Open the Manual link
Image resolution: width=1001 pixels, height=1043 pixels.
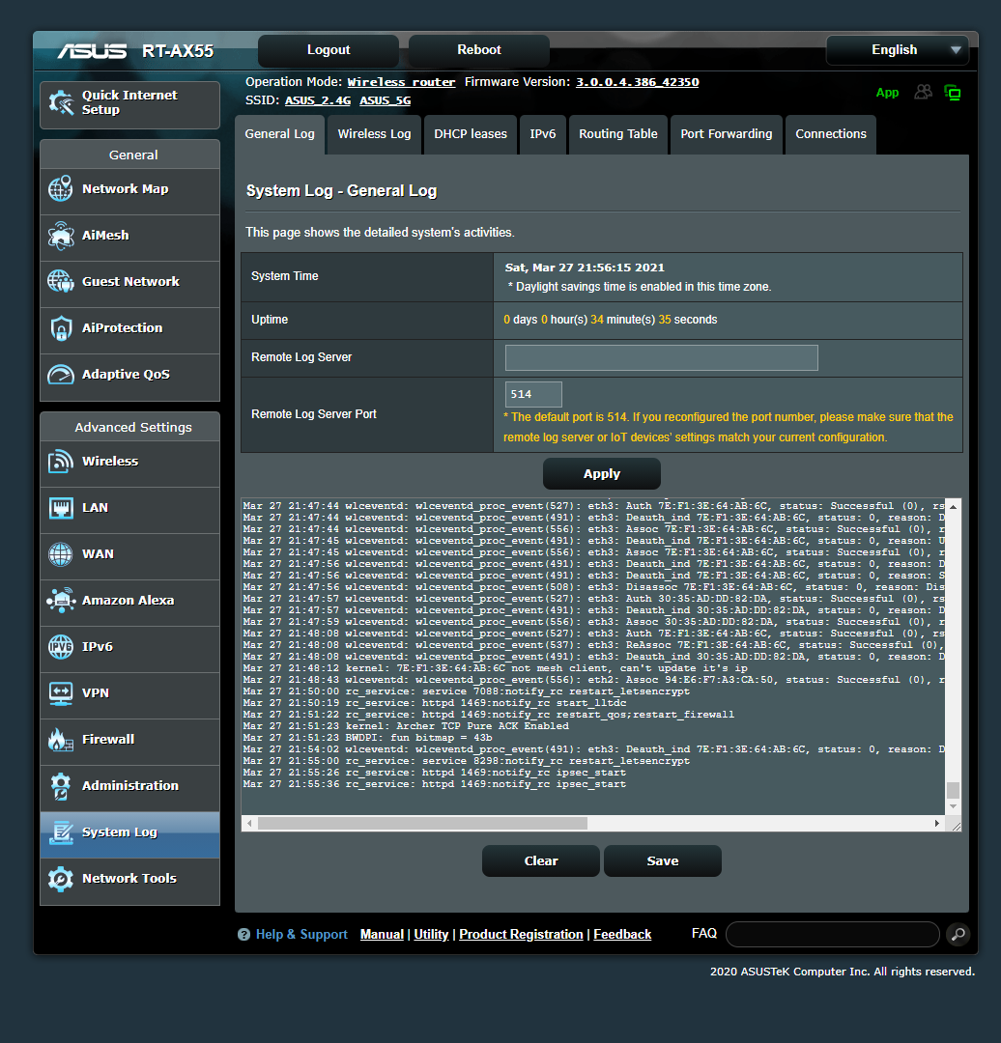pyautogui.click(x=382, y=935)
